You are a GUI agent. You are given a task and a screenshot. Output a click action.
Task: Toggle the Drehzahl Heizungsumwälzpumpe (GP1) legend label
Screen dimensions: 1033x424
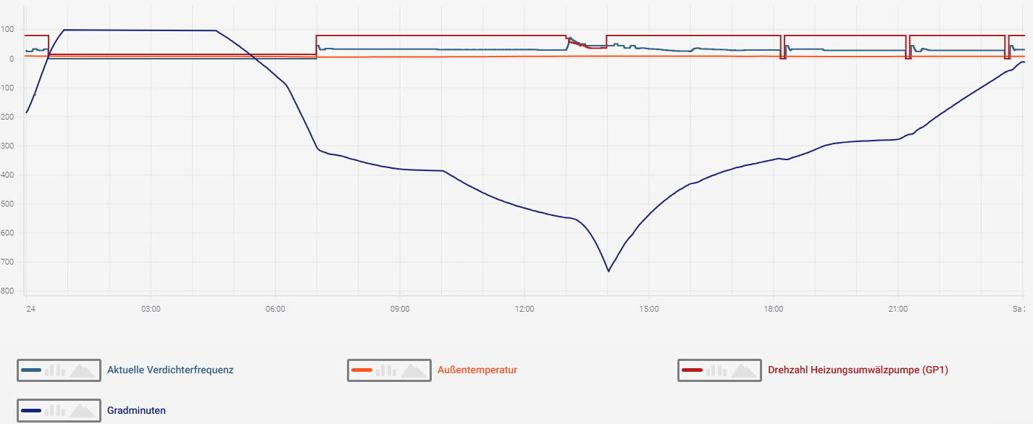858,370
